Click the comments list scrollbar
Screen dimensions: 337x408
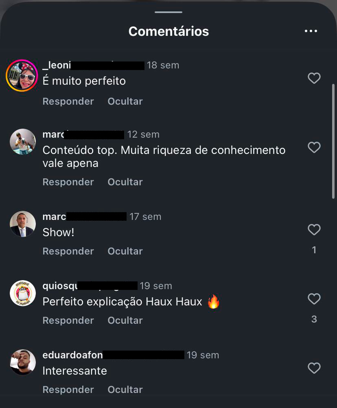tap(333, 141)
